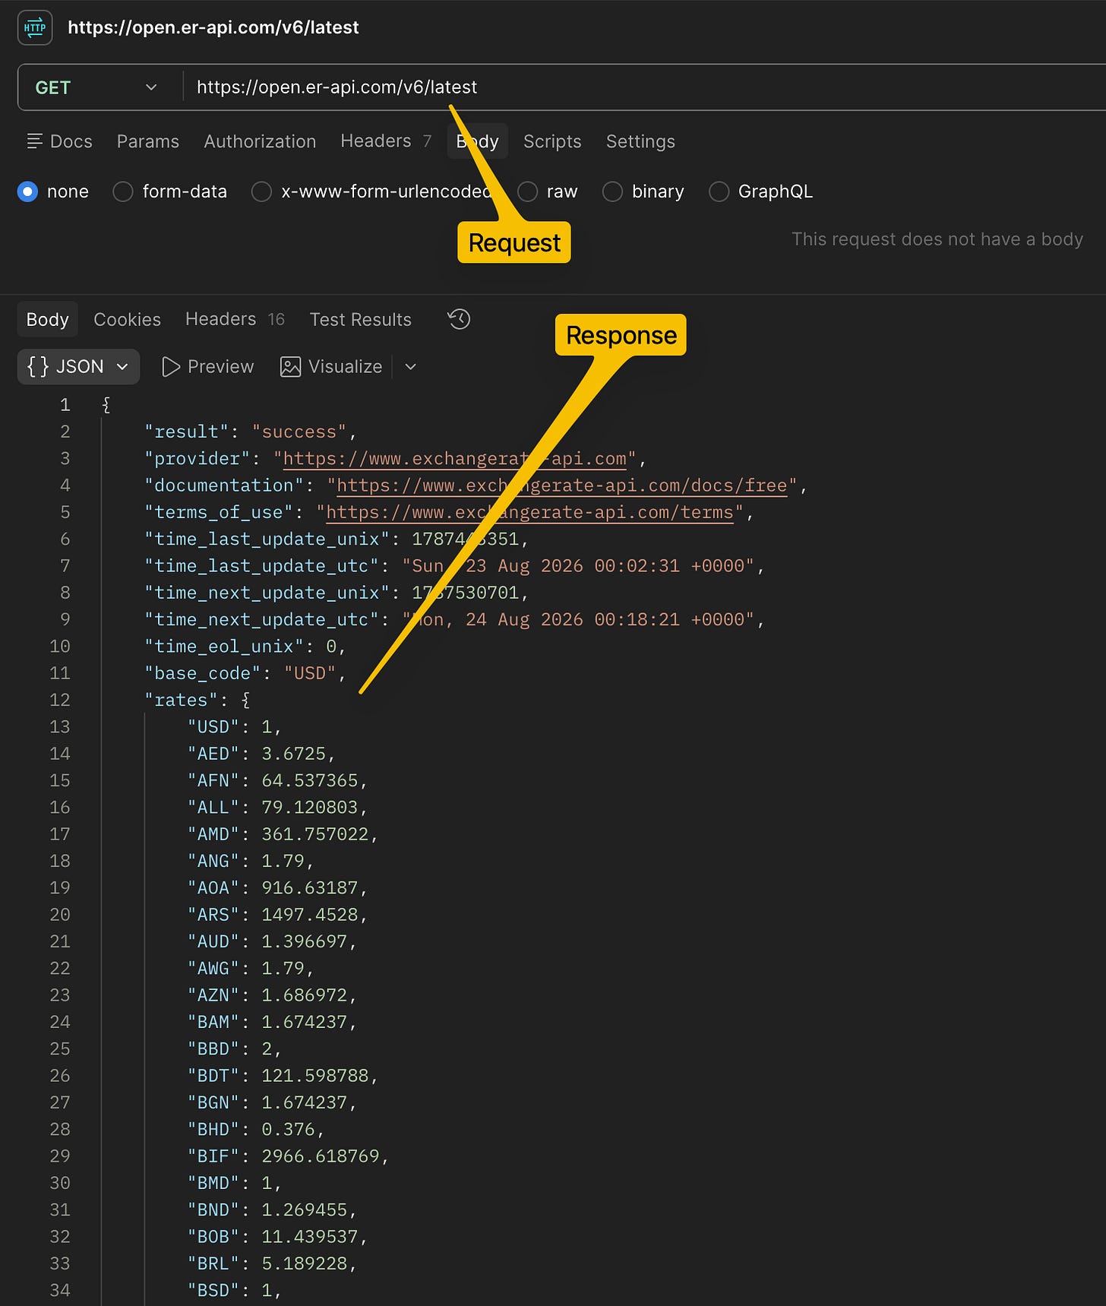Switch to the Params tab
The height and width of the screenshot is (1306, 1106).
[148, 141]
